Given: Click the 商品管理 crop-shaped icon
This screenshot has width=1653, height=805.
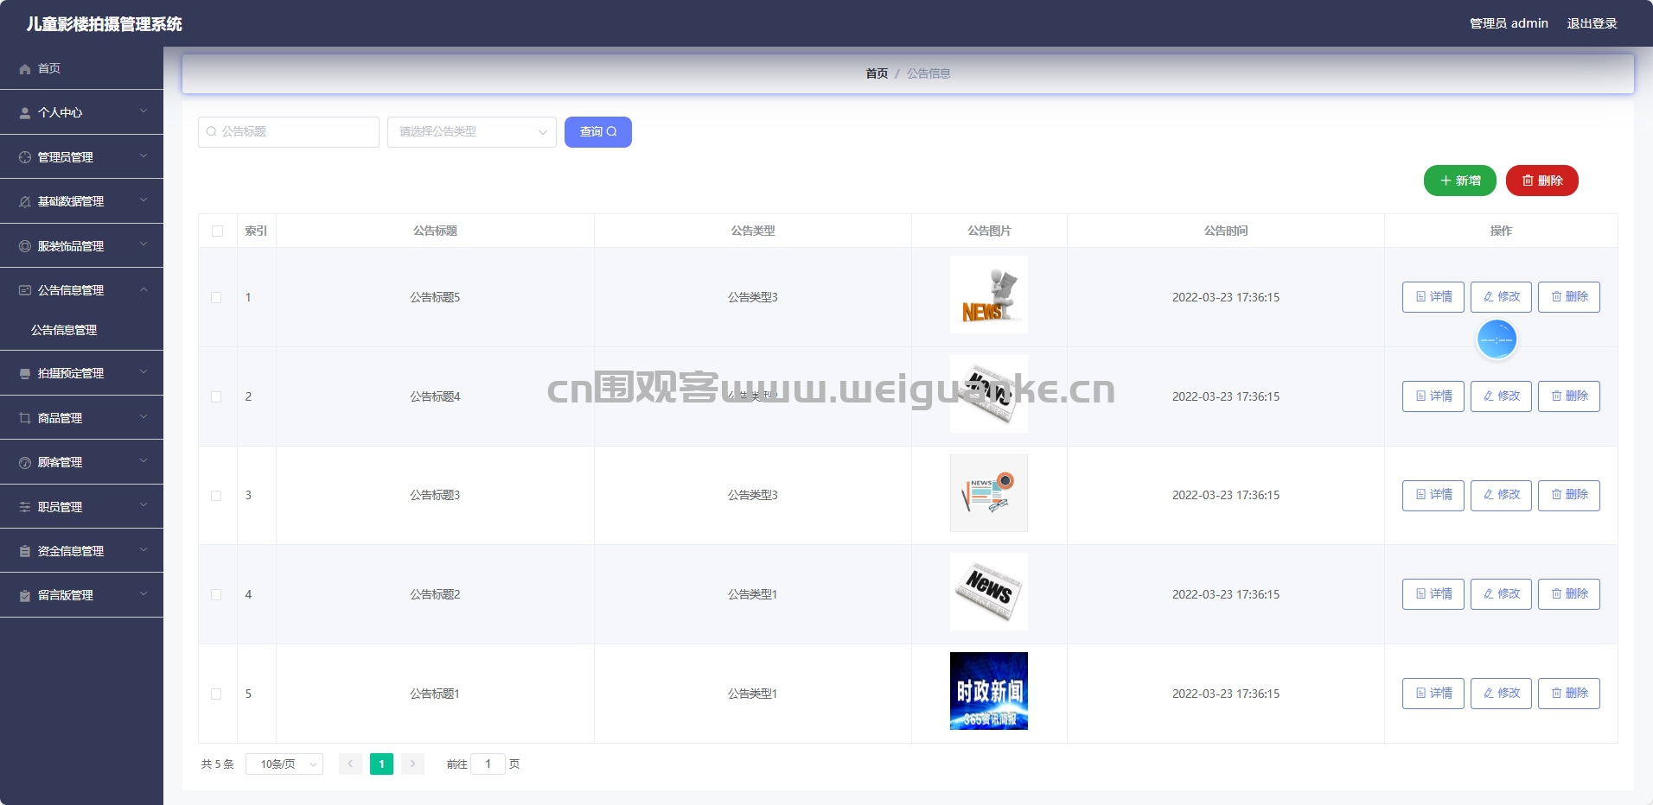Looking at the screenshot, I should (x=25, y=418).
